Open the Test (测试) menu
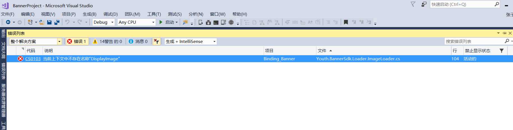This screenshot has height=130, width=513. pos(175,14)
